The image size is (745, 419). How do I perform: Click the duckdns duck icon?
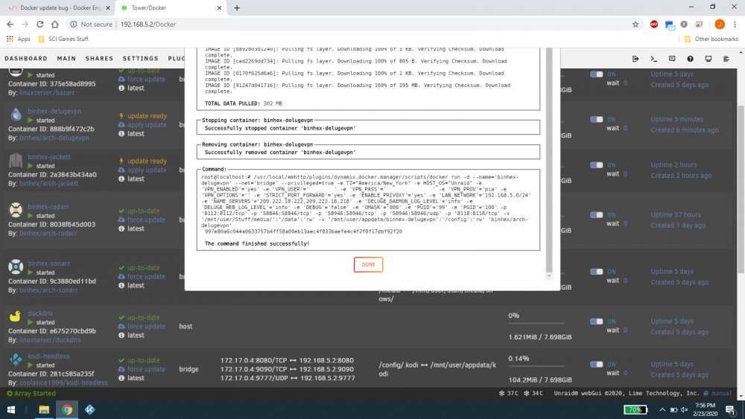tap(16, 316)
